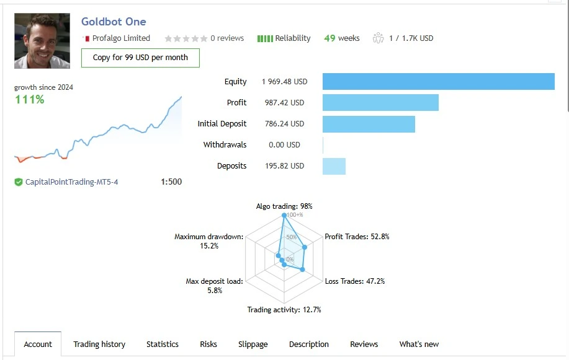
Task: Select the Risks tab
Action: click(208, 345)
